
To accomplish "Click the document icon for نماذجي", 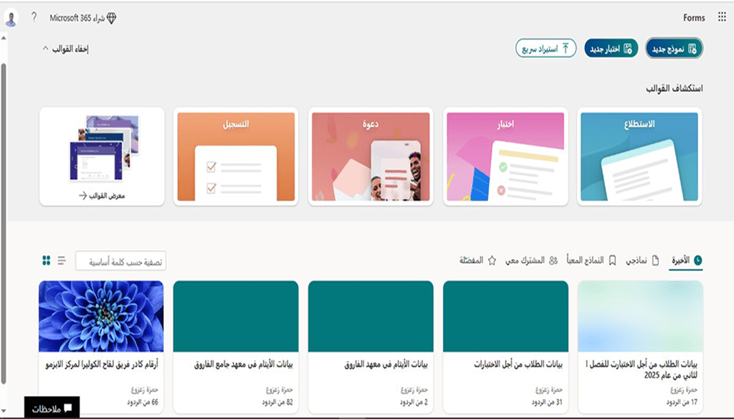I will pos(655,260).
